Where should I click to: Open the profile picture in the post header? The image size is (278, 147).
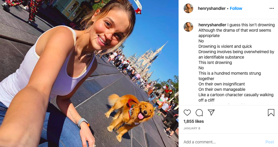pos(188,8)
